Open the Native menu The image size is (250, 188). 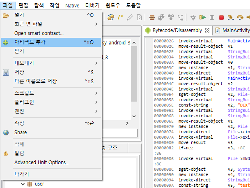72,6
